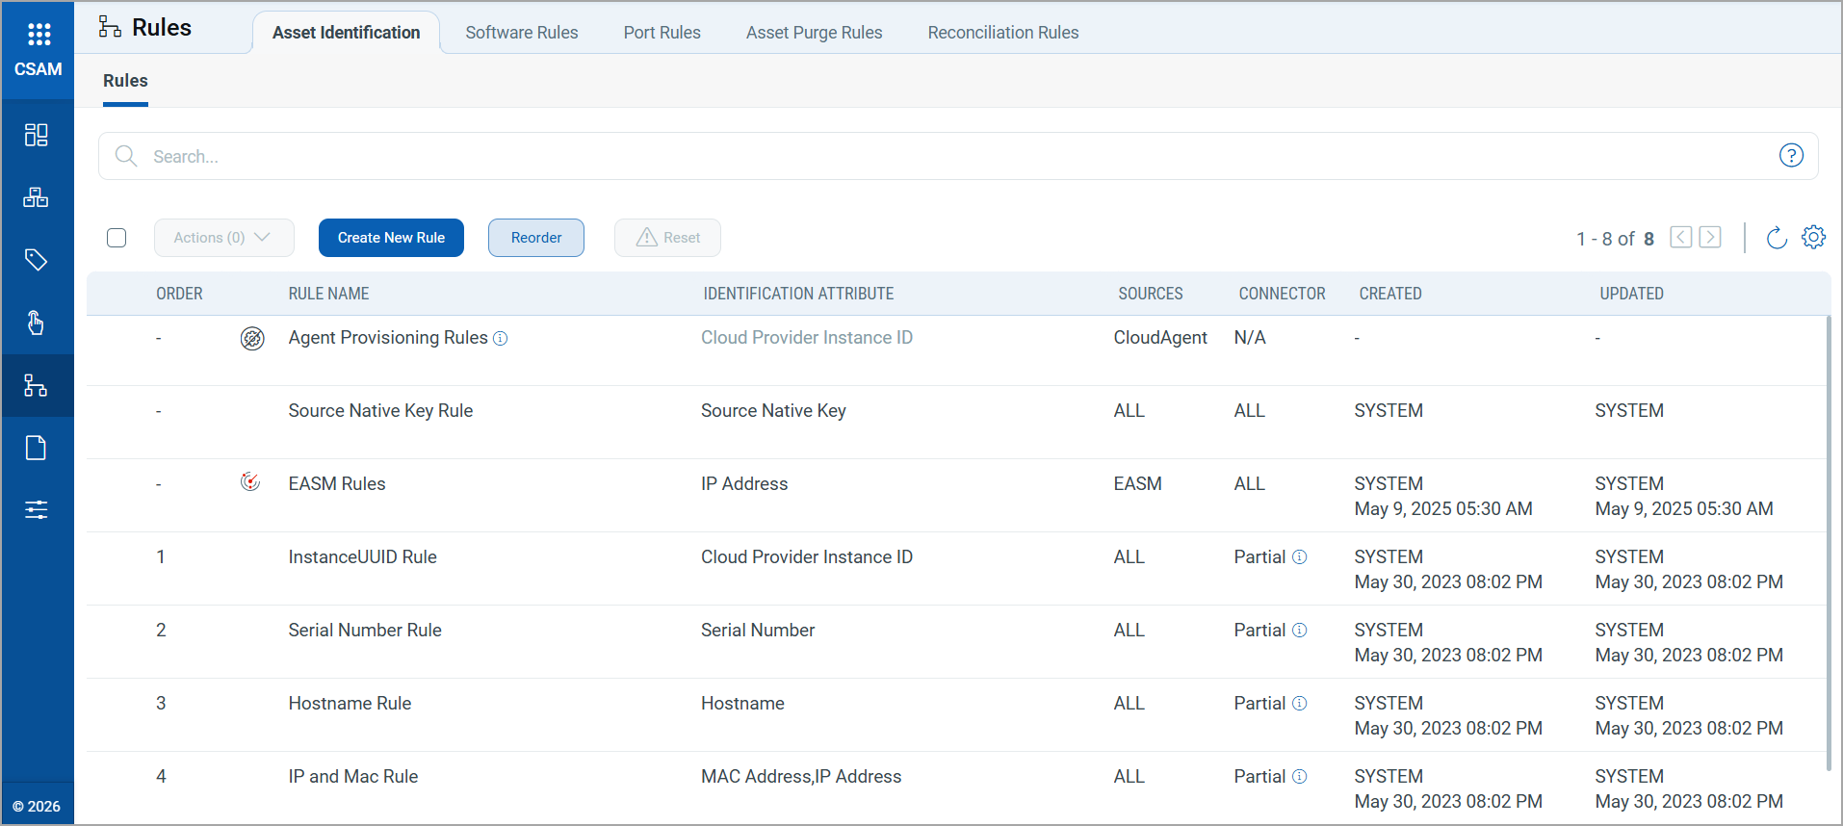Switch to Asset Purge Rules tab

coord(814,33)
